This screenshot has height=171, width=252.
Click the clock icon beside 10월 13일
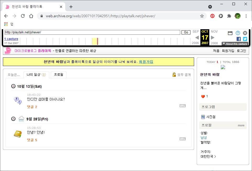(13, 86)
